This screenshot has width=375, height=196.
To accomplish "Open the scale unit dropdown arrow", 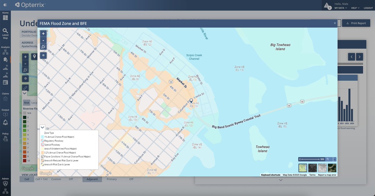I will pos(335,159).
